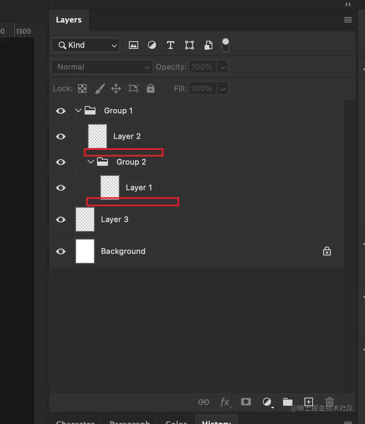Prevent auto-nesting artboard lock icon
This screenshot has width=365, height=424.
tap(134, 89)
